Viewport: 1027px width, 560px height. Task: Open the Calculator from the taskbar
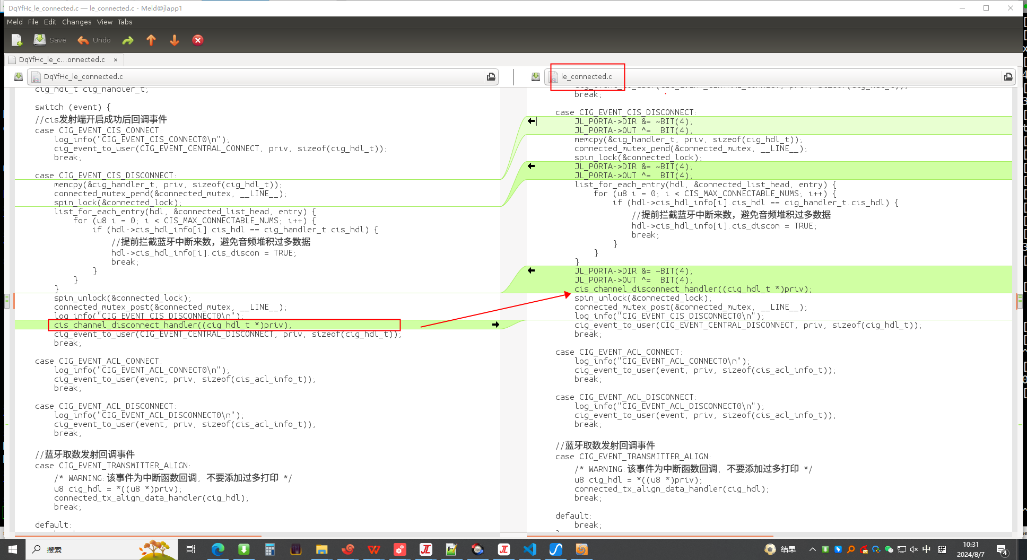[269, 549]
